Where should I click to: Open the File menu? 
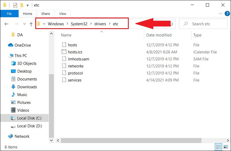click(9, 14)
